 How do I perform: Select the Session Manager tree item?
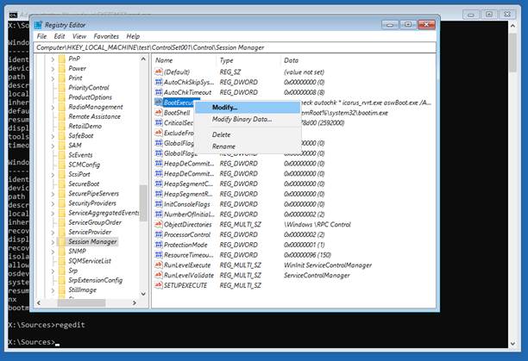tap(92, 242)
